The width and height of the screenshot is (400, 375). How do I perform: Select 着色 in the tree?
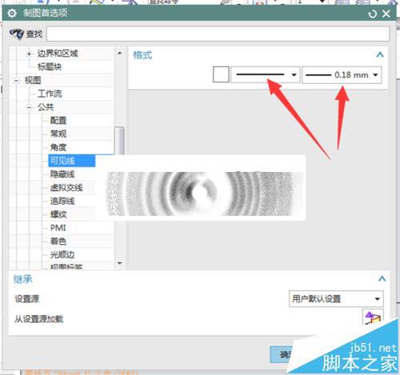[58, 241]
